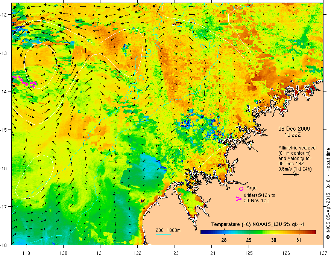Click the colorbar tick label 30
331x256 pixels.
tap(273, 240)
